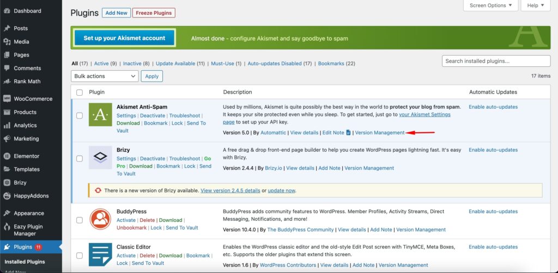This screenshot has height=273, width=558.
Task: Click the Eazy Plugin Manager icon
Action: coord(7,227)
